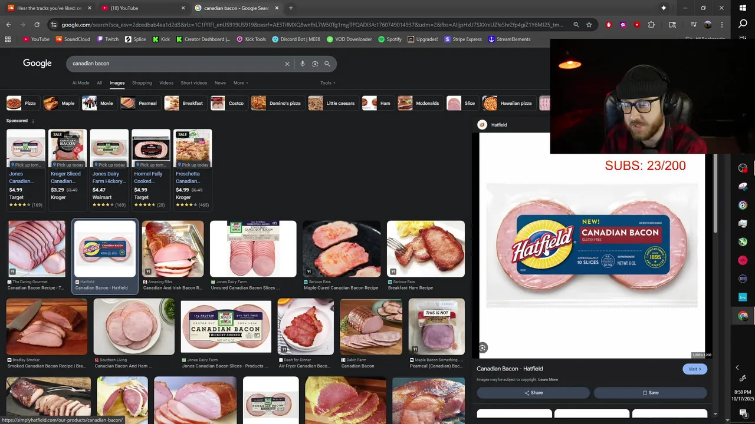This screenshot has height=424, width=755.
Task: Open a new browser tab
Action: [291, 8]
